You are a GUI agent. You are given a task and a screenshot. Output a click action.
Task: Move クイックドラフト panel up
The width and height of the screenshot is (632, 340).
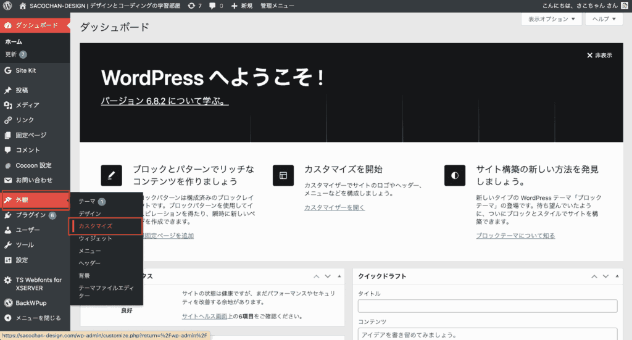coord(594,276)
